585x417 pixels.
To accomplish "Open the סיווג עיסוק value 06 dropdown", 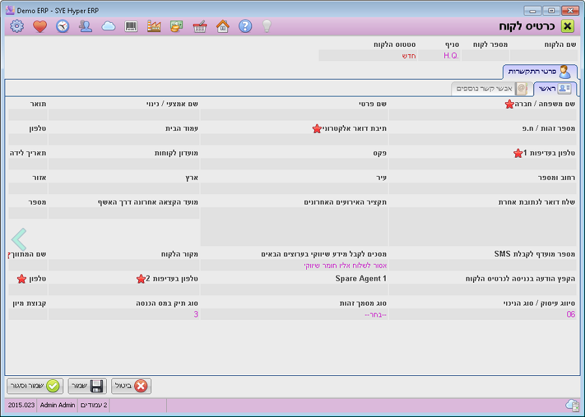I will (x=483, y=315).
